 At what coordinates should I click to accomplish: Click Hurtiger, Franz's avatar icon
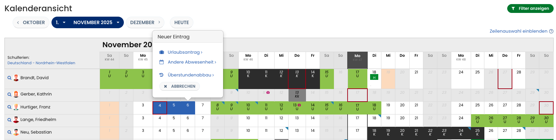point(16,107)
